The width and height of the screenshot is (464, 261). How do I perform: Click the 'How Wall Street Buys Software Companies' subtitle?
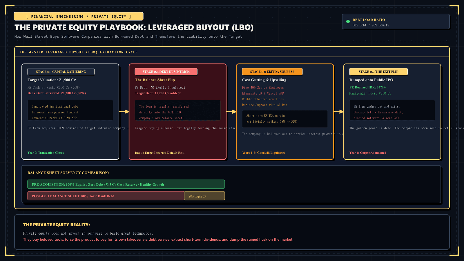[128, 37]
